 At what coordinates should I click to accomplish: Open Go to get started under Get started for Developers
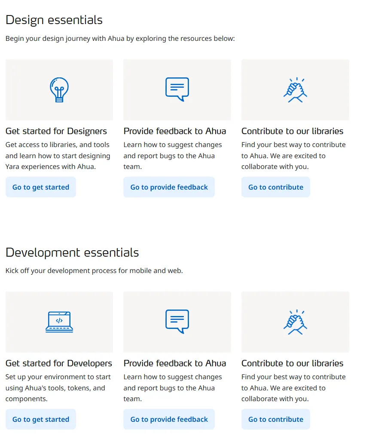pos(41,419)
